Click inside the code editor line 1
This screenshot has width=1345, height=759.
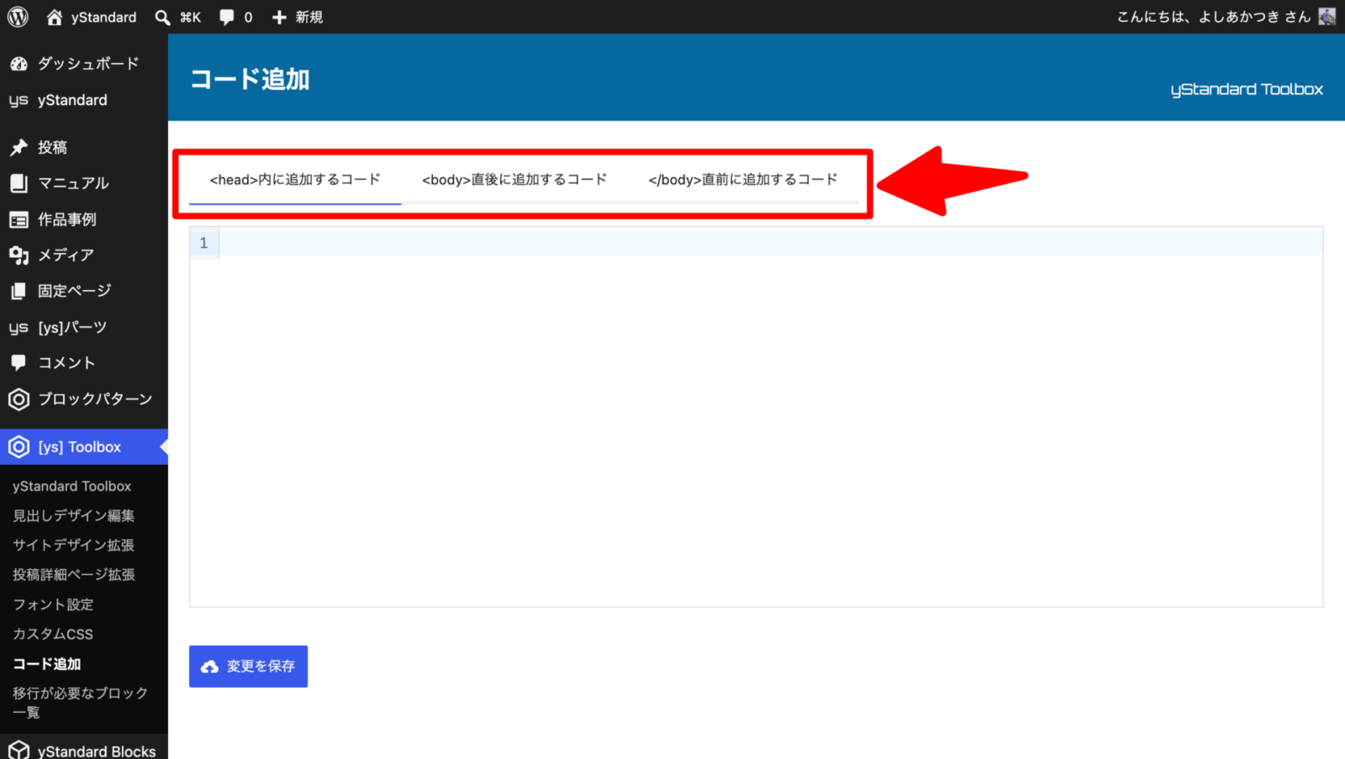coord(770,243)
